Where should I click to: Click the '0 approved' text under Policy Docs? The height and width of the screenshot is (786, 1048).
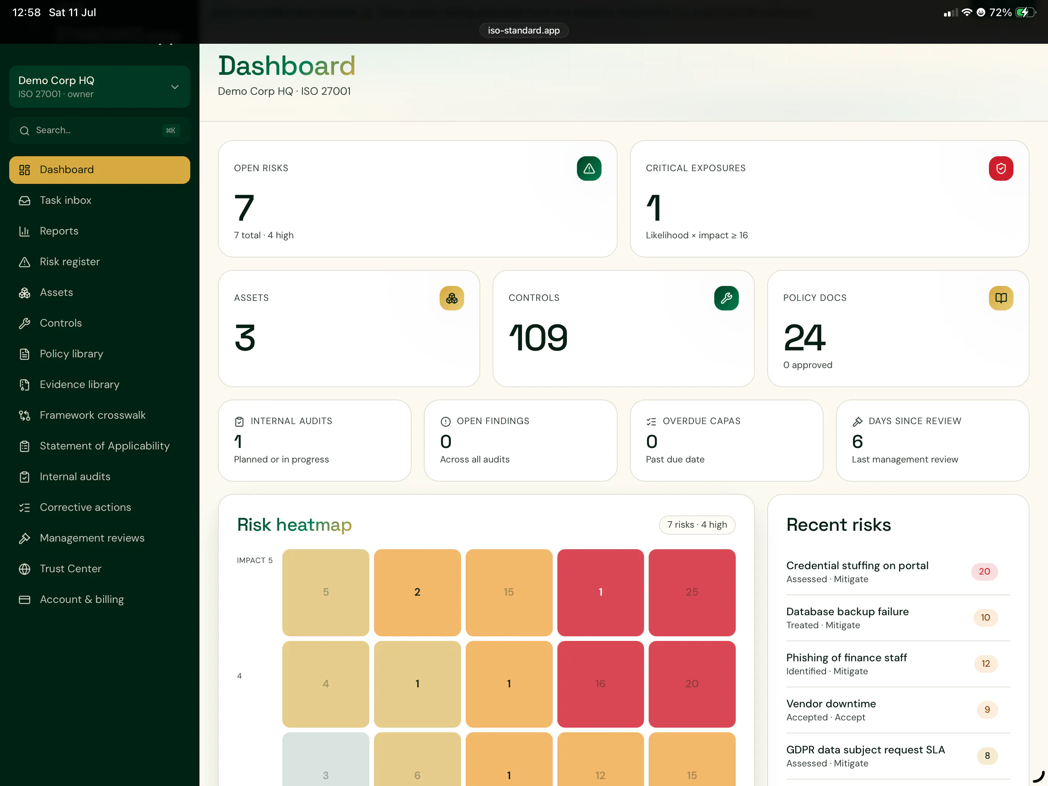[x=808, y=365]
